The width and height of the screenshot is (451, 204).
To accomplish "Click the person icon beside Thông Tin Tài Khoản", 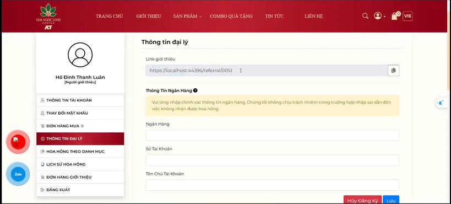I will [42, 100].
